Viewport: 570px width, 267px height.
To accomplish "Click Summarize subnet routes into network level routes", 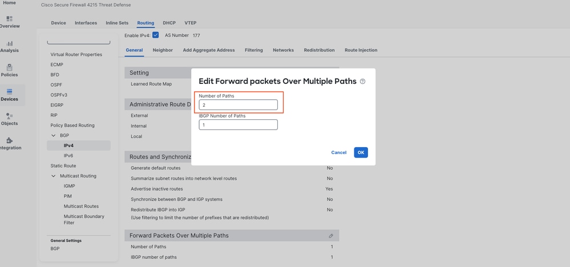I will (232, 179).
